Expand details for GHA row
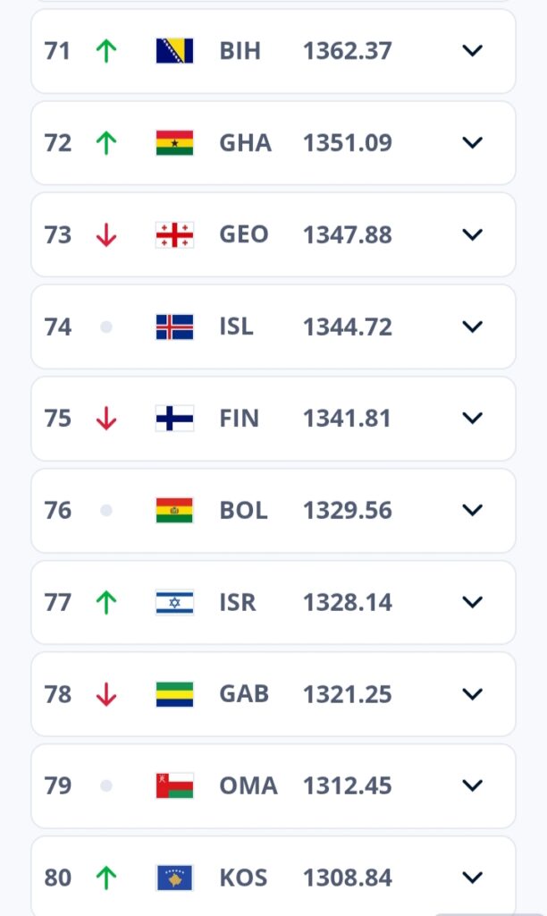Image resolution: width=547 pixels, height=916 pixels. 472,143
